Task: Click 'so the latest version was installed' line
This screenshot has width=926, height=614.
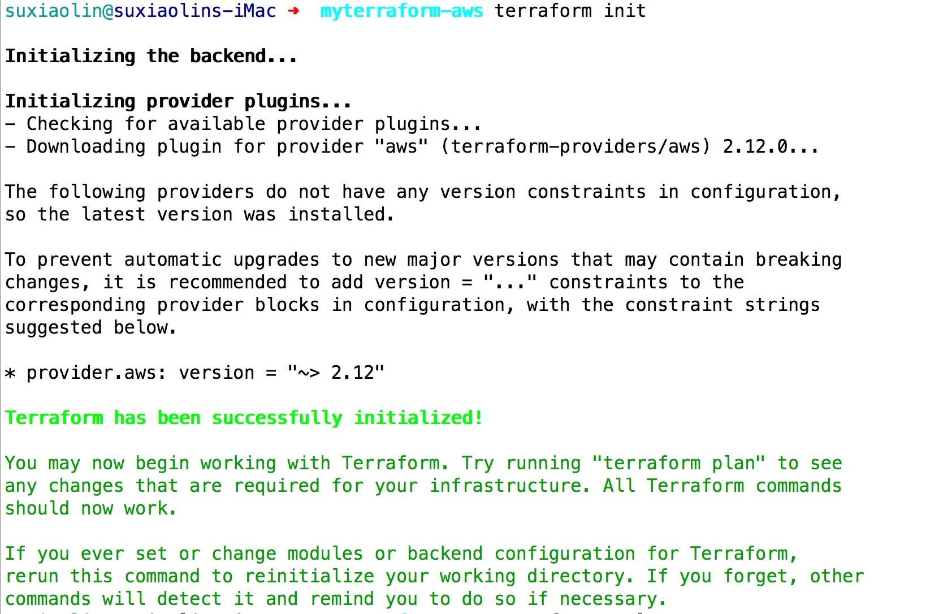Action: (x=199, y=214)
